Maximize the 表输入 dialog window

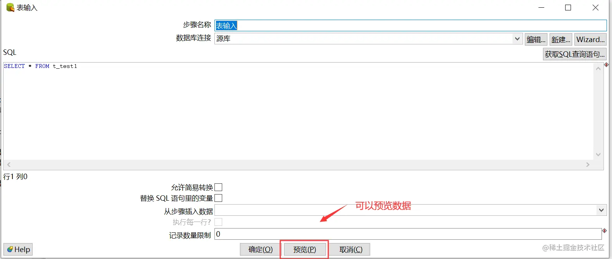(x=568, y=7)
